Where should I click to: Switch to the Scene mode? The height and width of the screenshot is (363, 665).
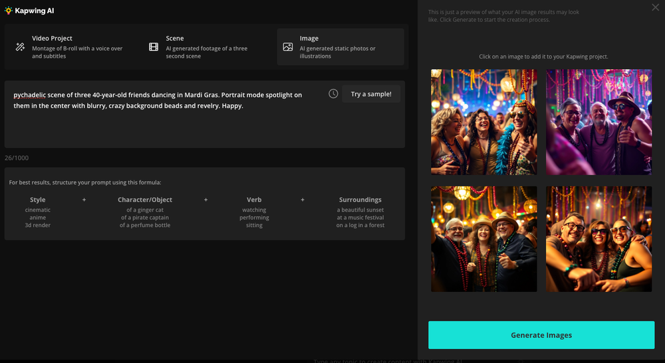[x=206, y=47]
